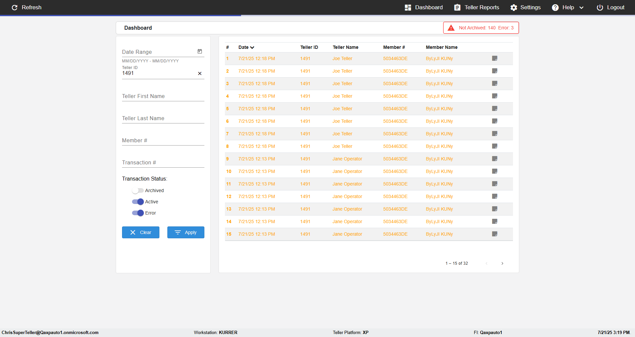Click member number 5034463DE in row 5

pos(395,109)
